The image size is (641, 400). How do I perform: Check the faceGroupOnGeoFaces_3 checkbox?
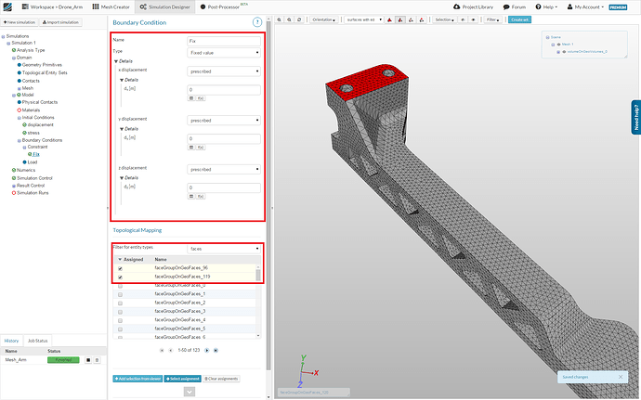(120, 311)
